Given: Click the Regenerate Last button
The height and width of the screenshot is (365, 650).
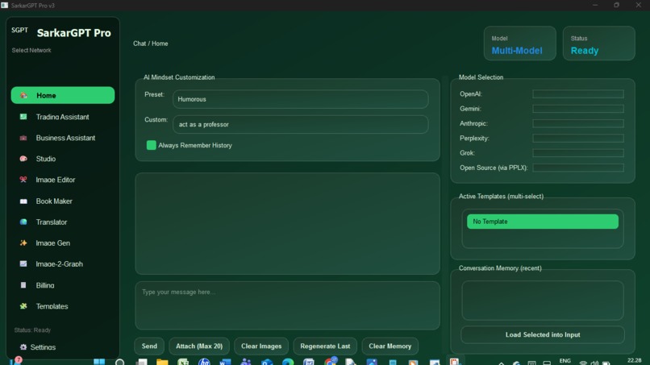Looking at the screenshot, I should click(325, 346).
